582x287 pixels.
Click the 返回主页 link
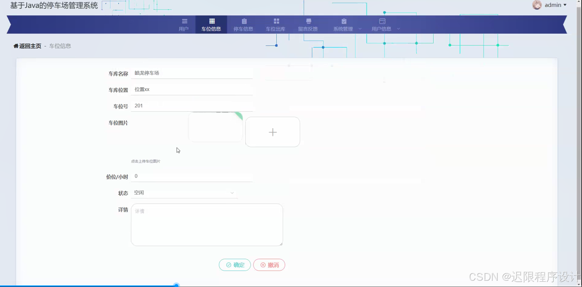[30, 46]
